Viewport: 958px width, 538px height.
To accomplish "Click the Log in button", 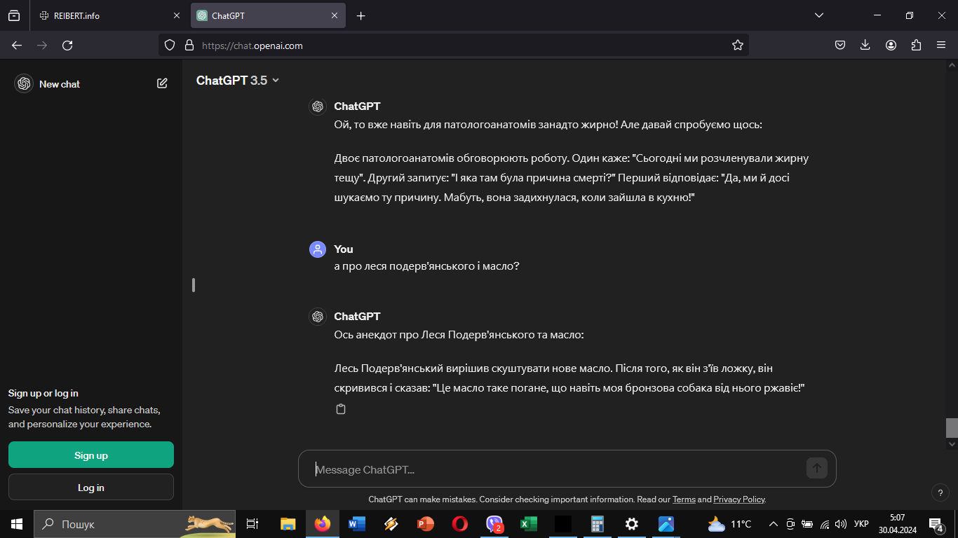I will coord(91,487).
